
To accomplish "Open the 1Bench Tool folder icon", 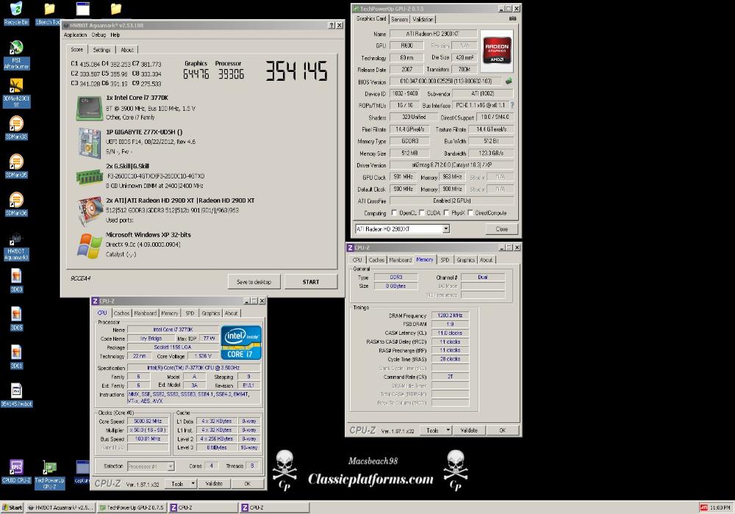I will [49, 13].
